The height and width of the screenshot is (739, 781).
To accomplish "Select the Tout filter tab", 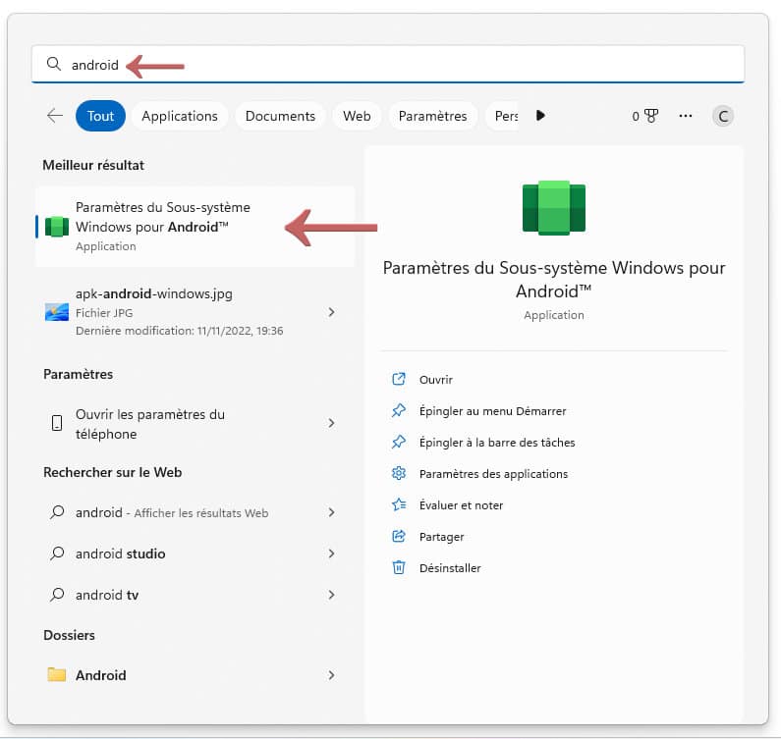I will [x=100, y=116].
